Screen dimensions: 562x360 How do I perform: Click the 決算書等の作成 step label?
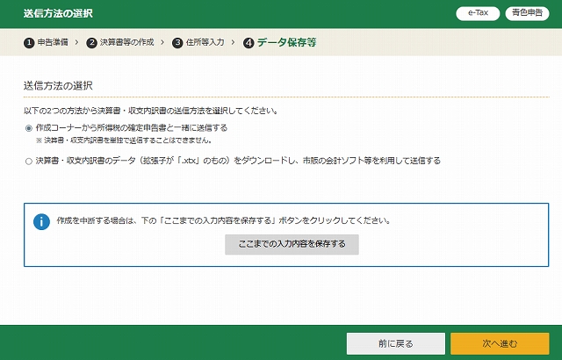[128, 42]
